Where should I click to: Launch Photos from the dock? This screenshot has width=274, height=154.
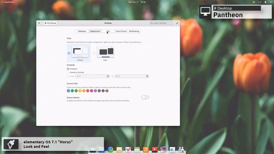[x=164, y=150]
